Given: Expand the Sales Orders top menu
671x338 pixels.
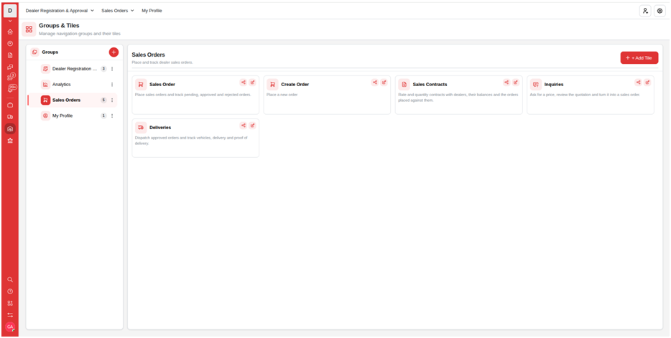Looking at the screenshot, I should [118, 11].
